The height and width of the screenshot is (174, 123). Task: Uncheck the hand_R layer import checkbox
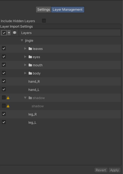[x=4, y=81]
